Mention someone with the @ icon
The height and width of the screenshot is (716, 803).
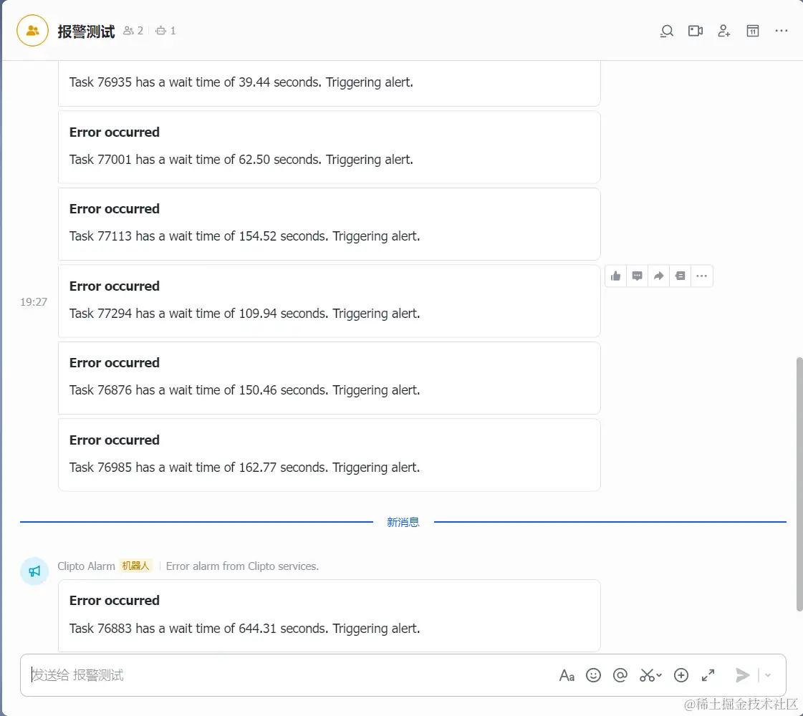pyautogui.click(x=620, y=676)
